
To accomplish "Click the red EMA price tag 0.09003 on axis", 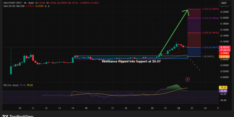I will pos(225,53).
